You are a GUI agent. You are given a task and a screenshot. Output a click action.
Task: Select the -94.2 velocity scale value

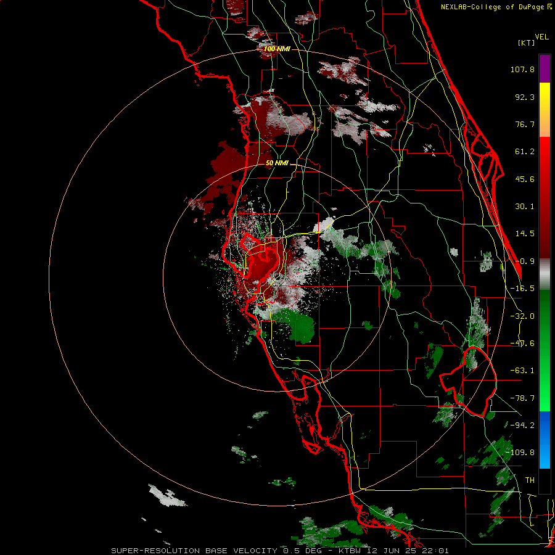pos(522,425)
